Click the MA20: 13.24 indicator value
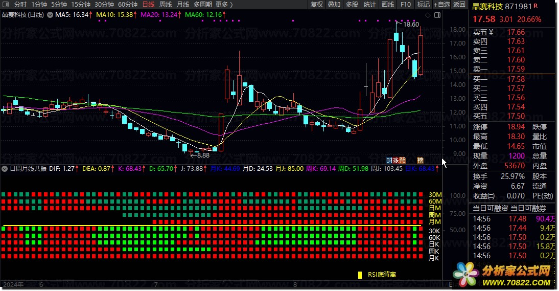 (x=158, y=15)
